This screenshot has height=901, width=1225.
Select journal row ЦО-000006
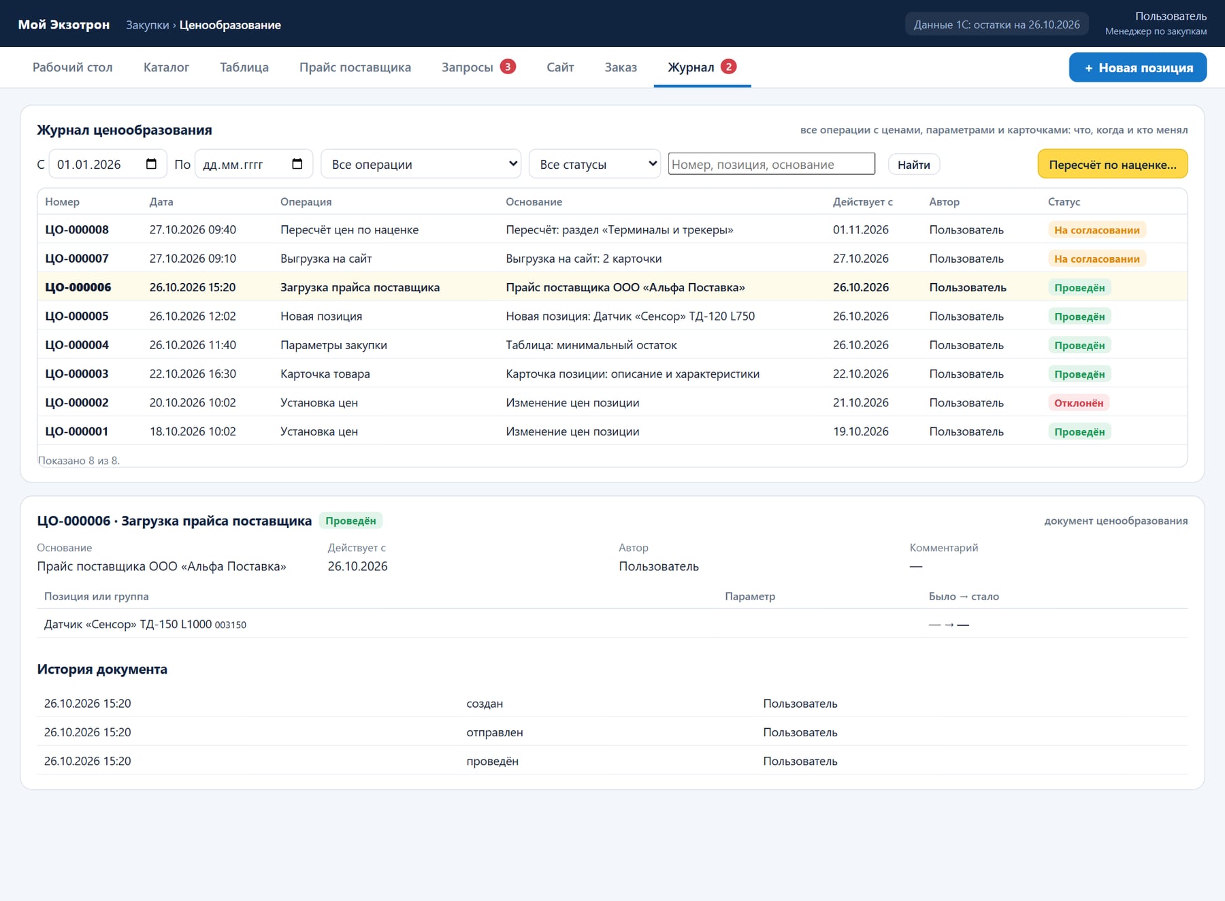click(612, 287)
